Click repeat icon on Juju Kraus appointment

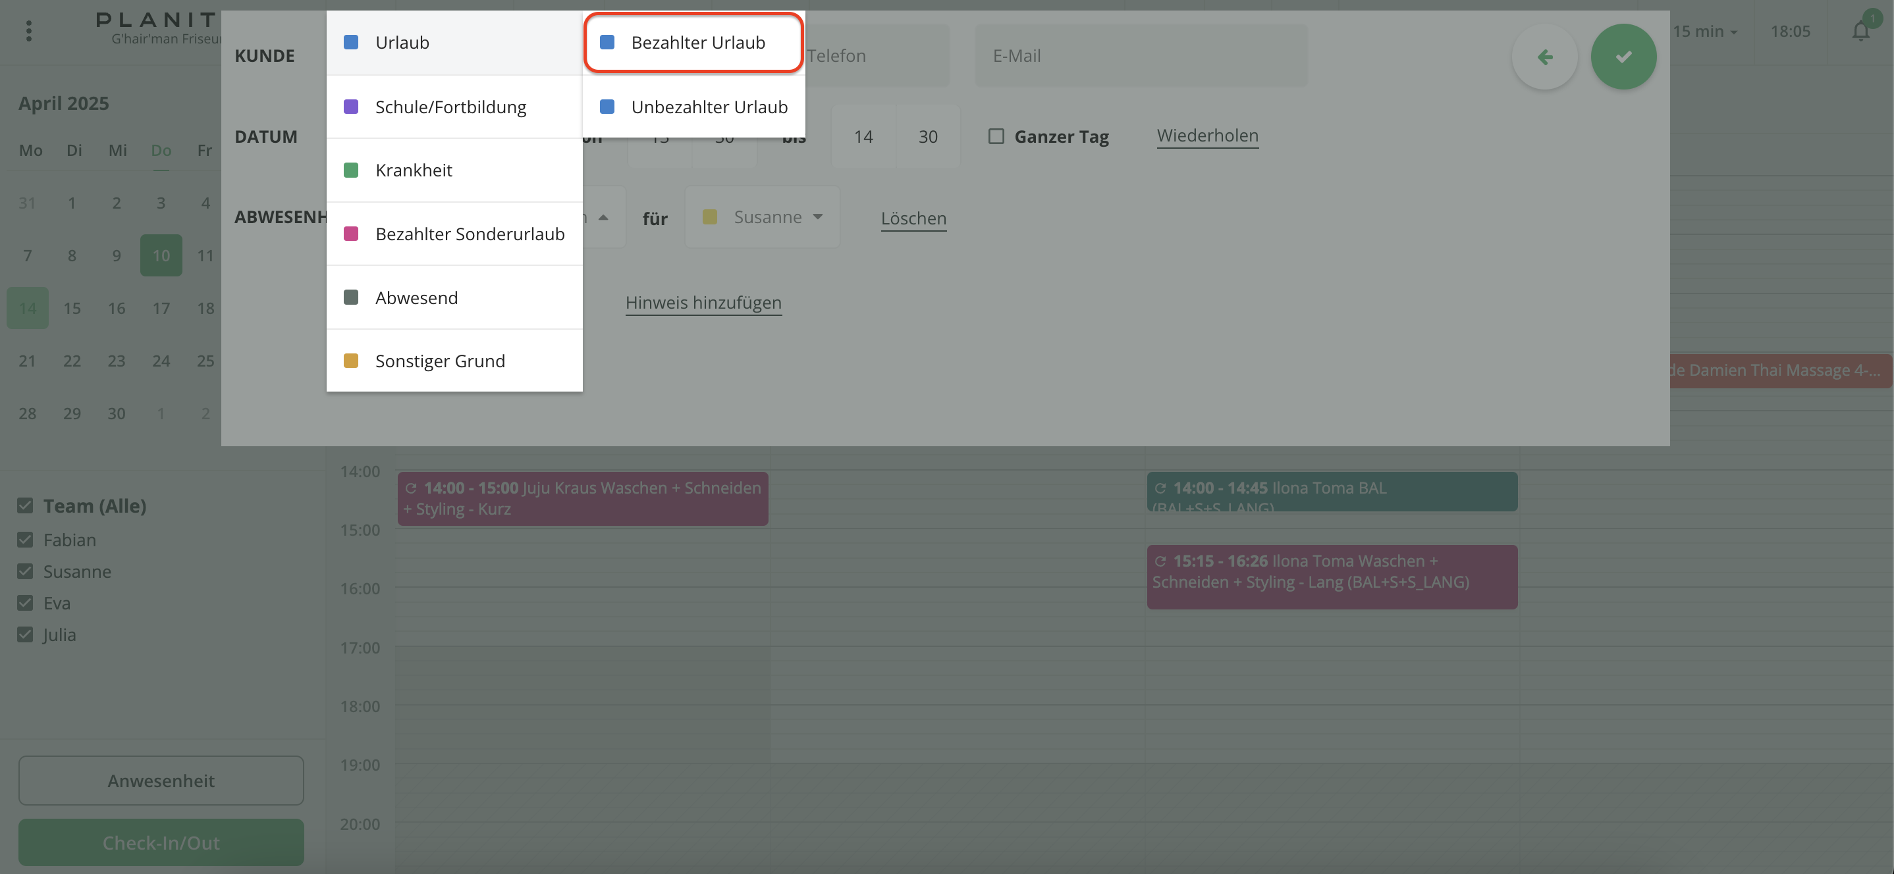[411, 488]
